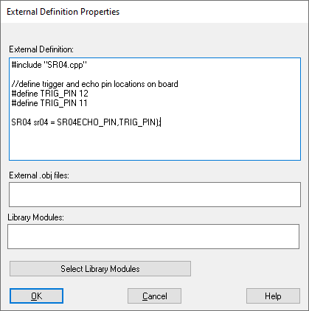Click the number 11 in the second define
The image size is (309, 311).
pos(83,103)
